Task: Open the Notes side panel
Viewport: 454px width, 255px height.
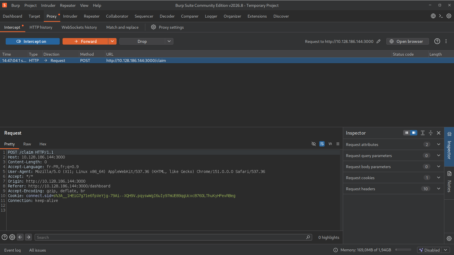Action: pos(449,183)
